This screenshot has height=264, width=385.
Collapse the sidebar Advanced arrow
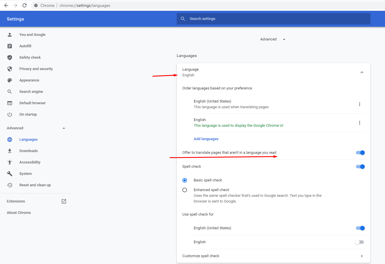pyautogui.click(x=64, y=128)
